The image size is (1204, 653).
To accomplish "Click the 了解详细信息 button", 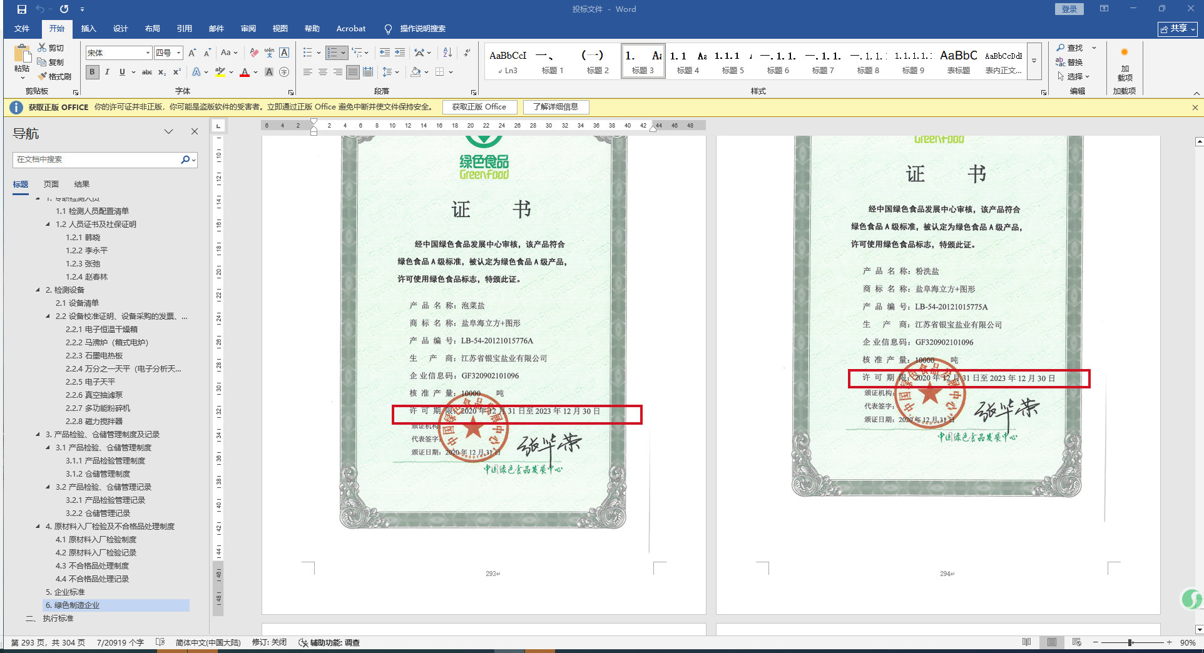I will point(556,107).
